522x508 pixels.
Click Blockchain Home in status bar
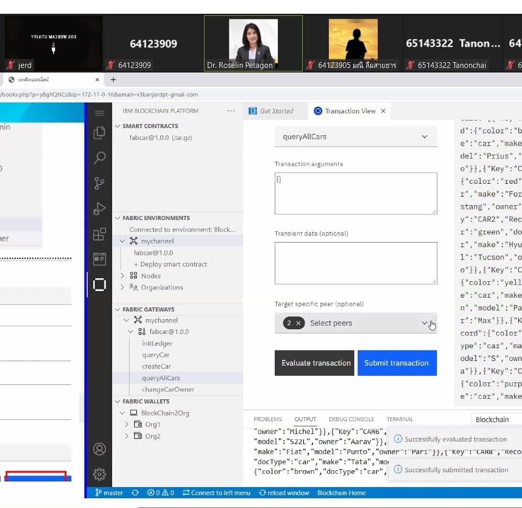(341, 493)
